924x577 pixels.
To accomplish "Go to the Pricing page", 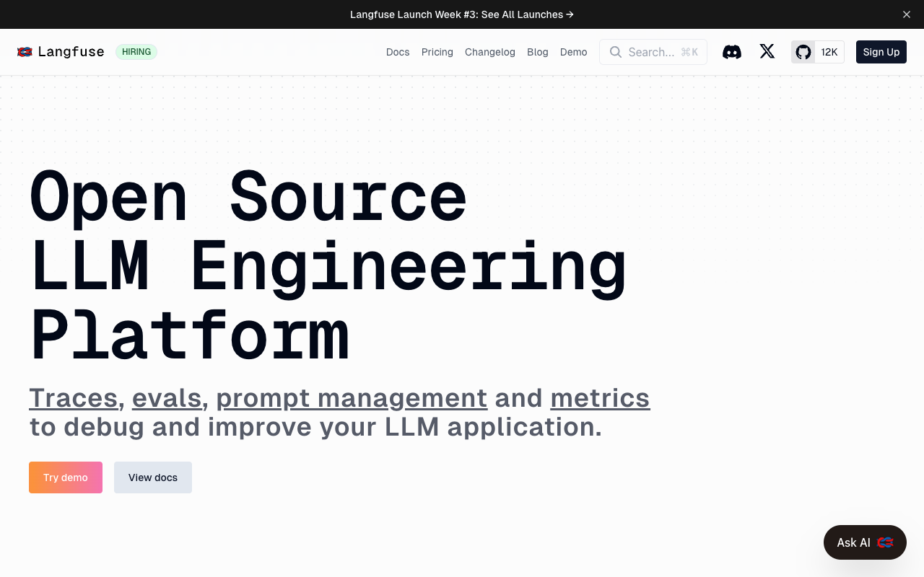I will pos(437,52).
